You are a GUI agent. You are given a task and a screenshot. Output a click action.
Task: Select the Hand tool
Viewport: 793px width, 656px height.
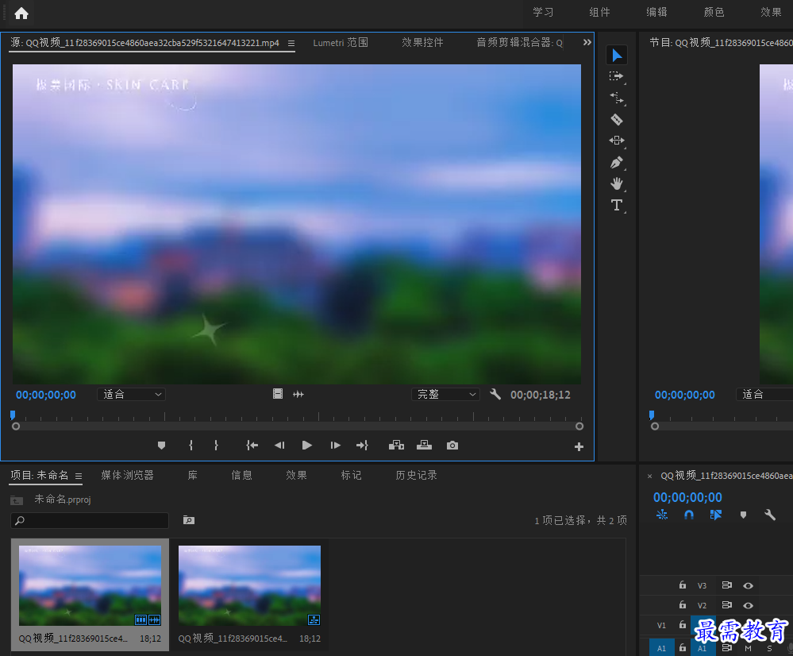click(617, 183)
